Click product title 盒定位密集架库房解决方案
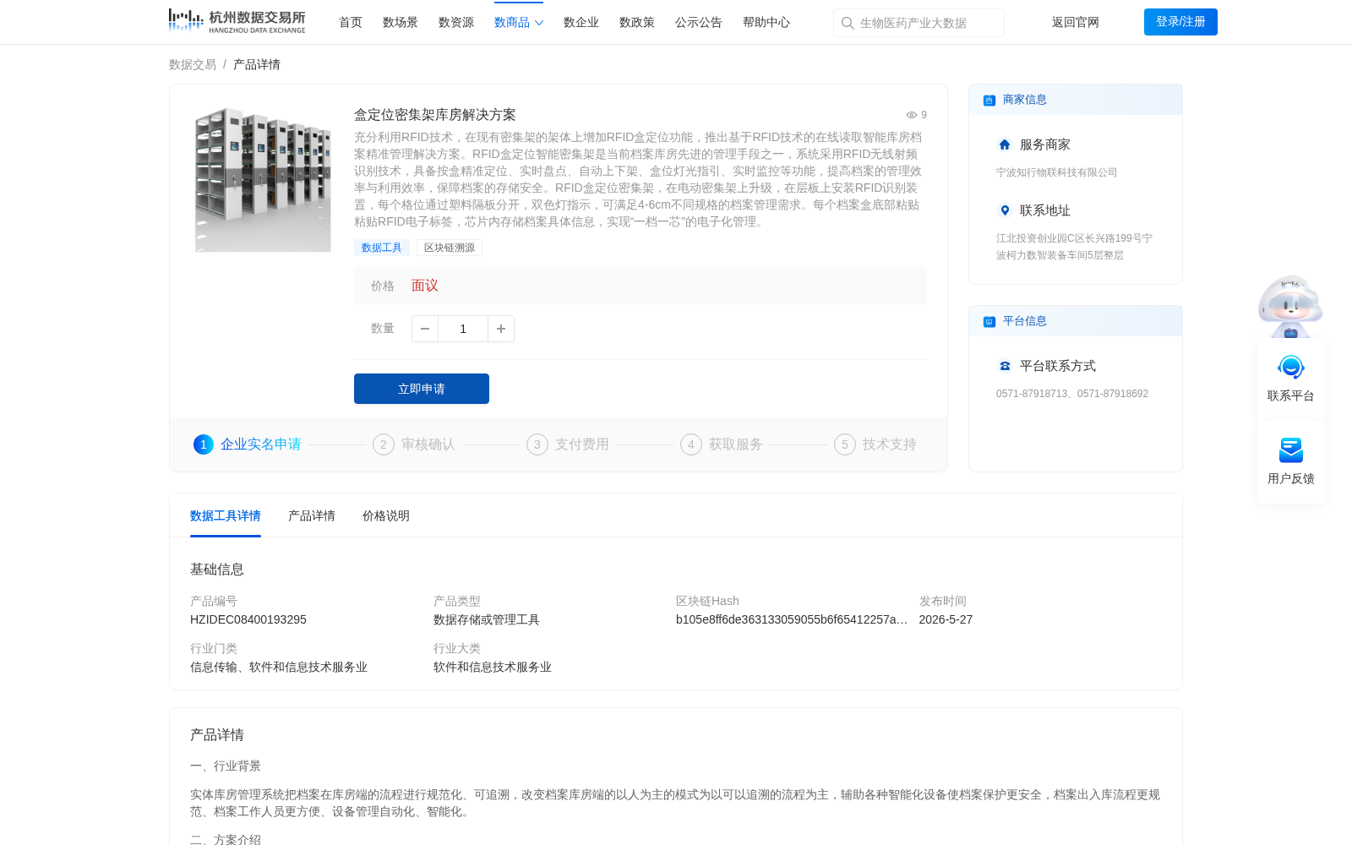This screenshot has width=1352, height=845. [x=435, y=115]
